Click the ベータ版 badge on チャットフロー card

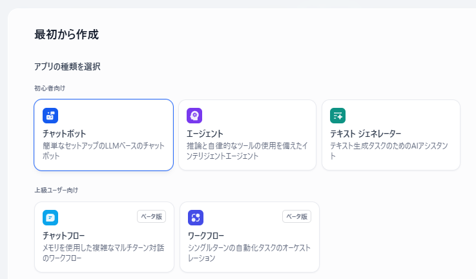click(x=152, y=216)
